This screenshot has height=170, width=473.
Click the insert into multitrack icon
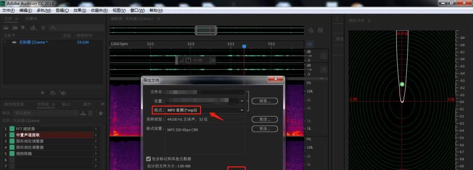click(33, 28)
